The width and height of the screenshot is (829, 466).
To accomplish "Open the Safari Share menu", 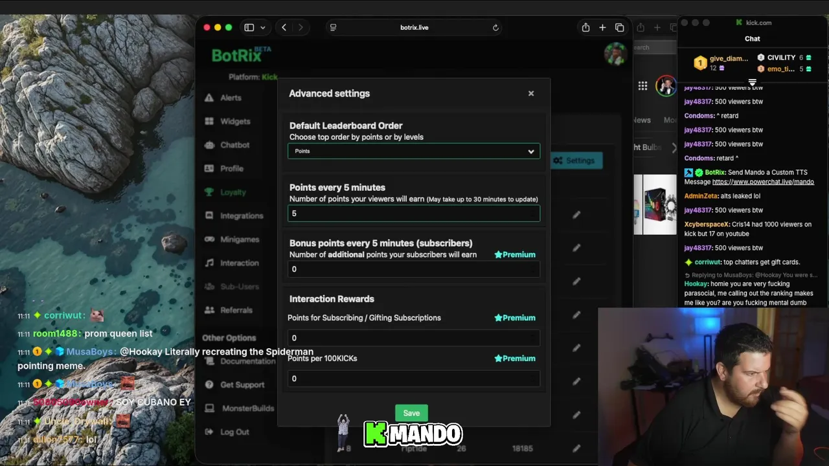I will click(585, 27).
